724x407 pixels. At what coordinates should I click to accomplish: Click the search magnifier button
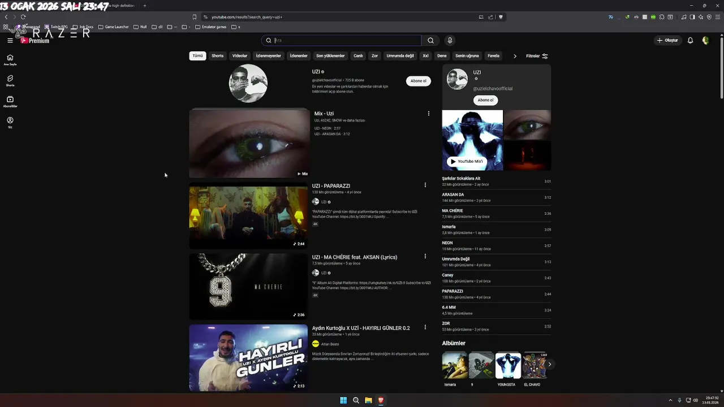point(430,40)
